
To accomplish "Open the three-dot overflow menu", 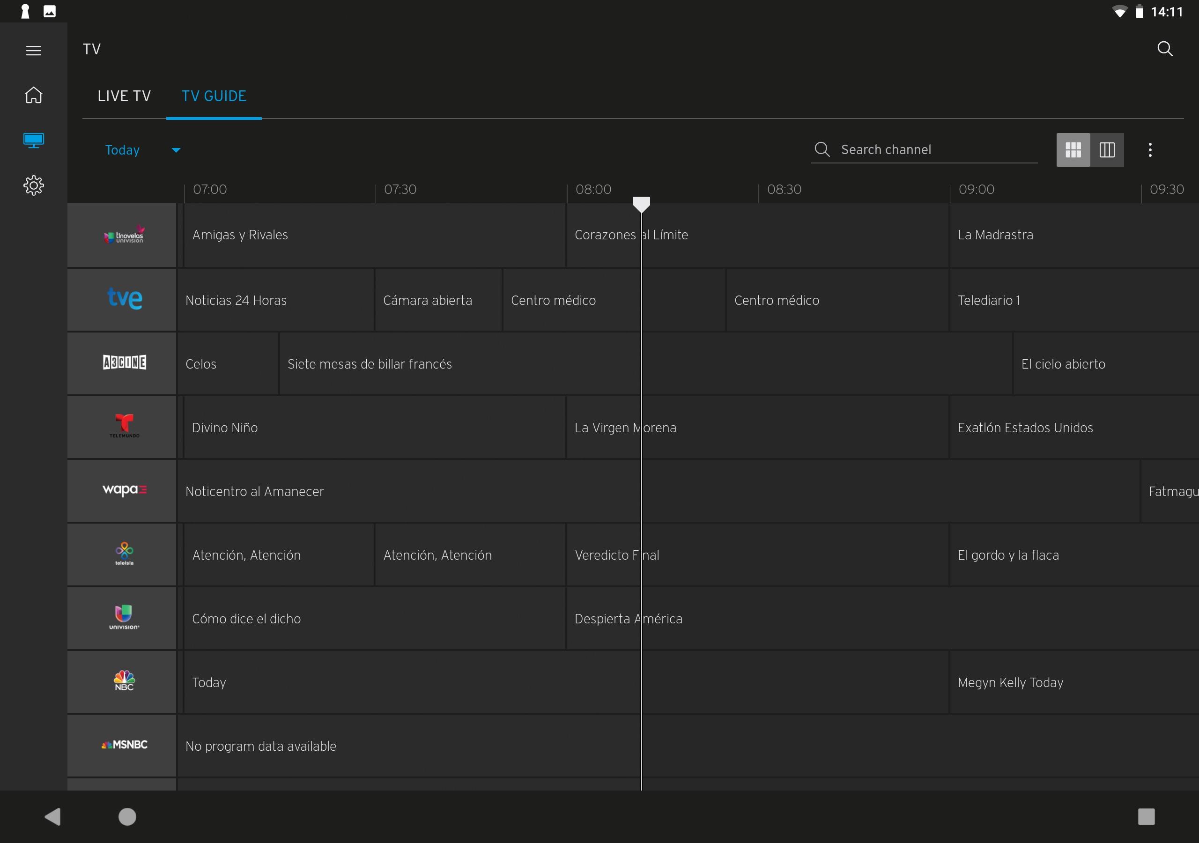I will [1150, 150].
